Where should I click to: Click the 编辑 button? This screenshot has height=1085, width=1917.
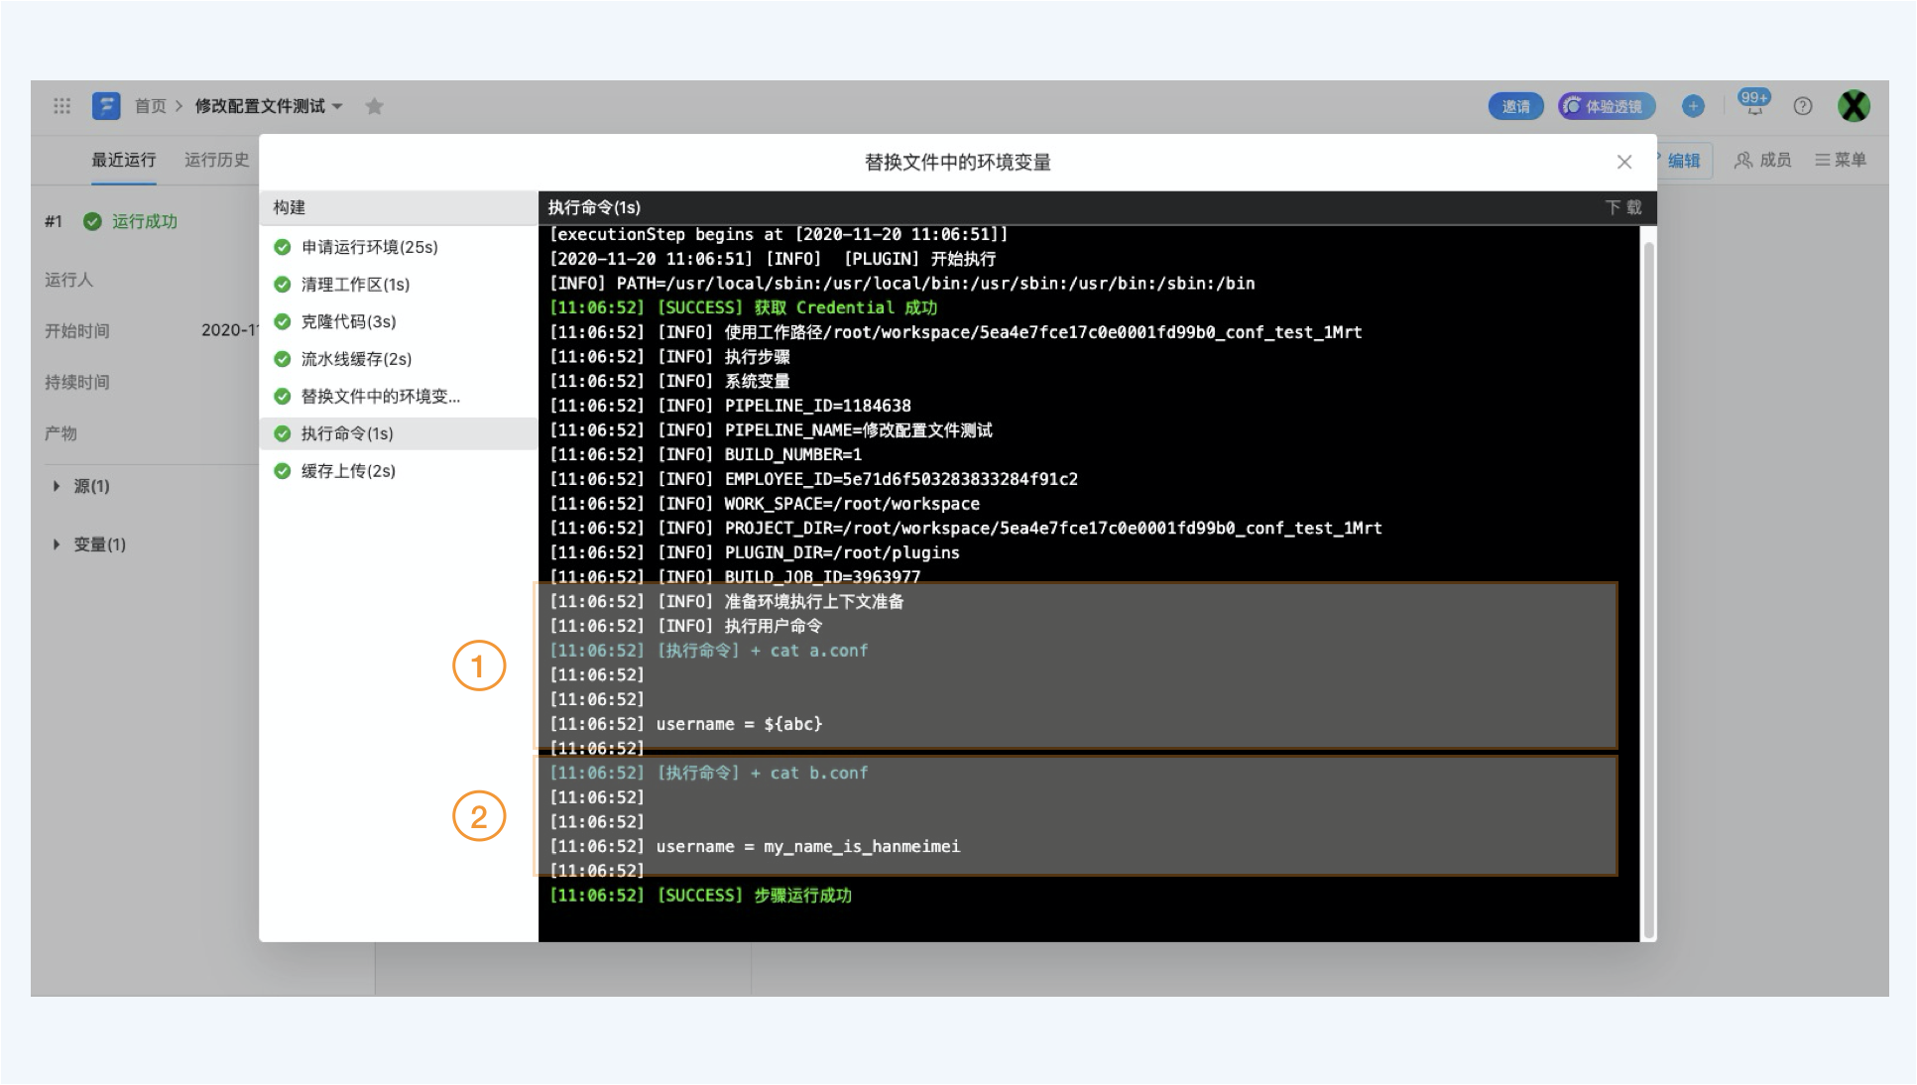click(1683, 161)
